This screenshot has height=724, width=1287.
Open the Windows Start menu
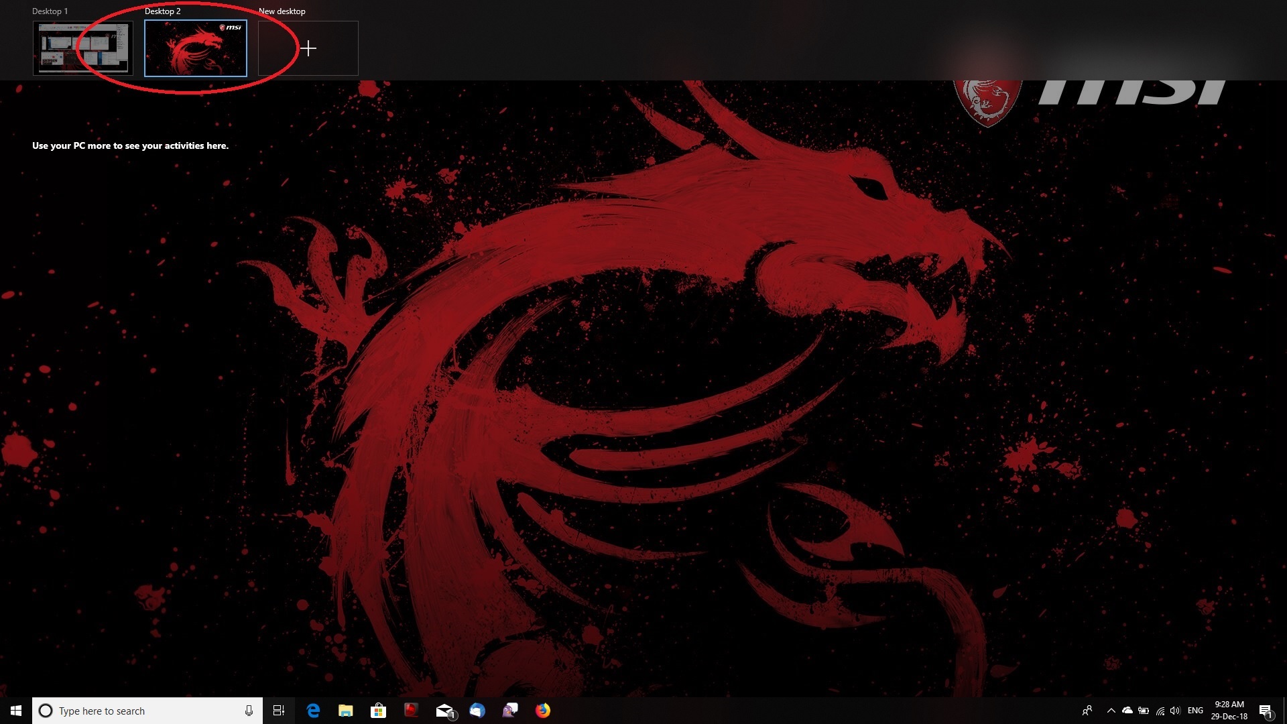16,711
